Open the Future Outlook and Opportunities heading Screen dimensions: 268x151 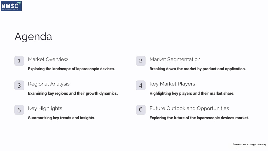coord(189,108)
